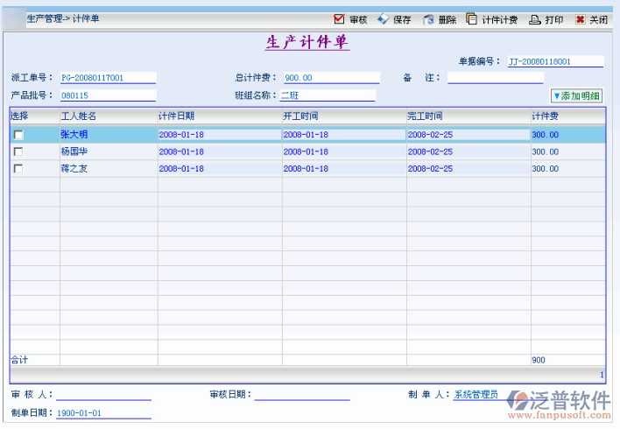Viewport: 620px width, 429px height.
Task: Click the 删除 (delete) toolbar icon
Action: (x=428, y=19)
